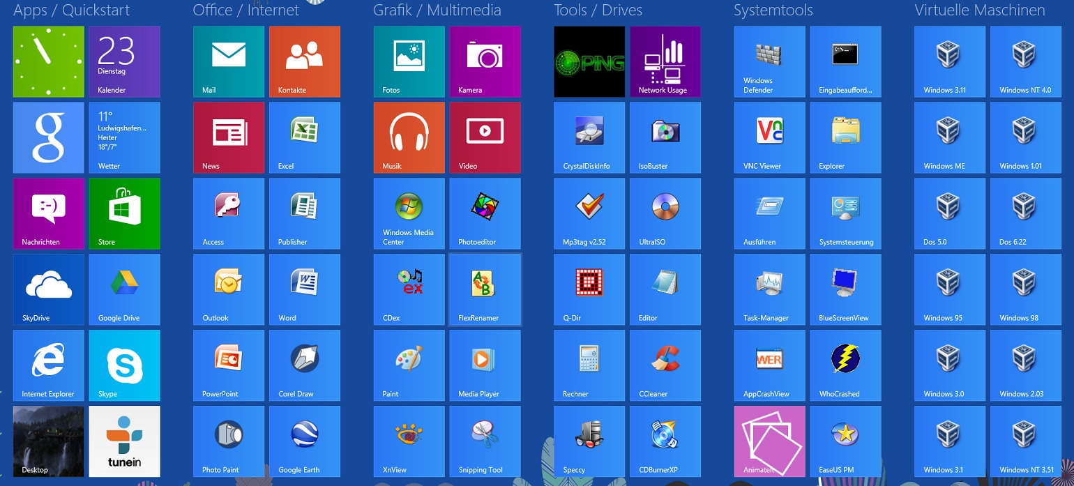
Task: Open the Desktop thumbnail tile
Action: point(49,441)
